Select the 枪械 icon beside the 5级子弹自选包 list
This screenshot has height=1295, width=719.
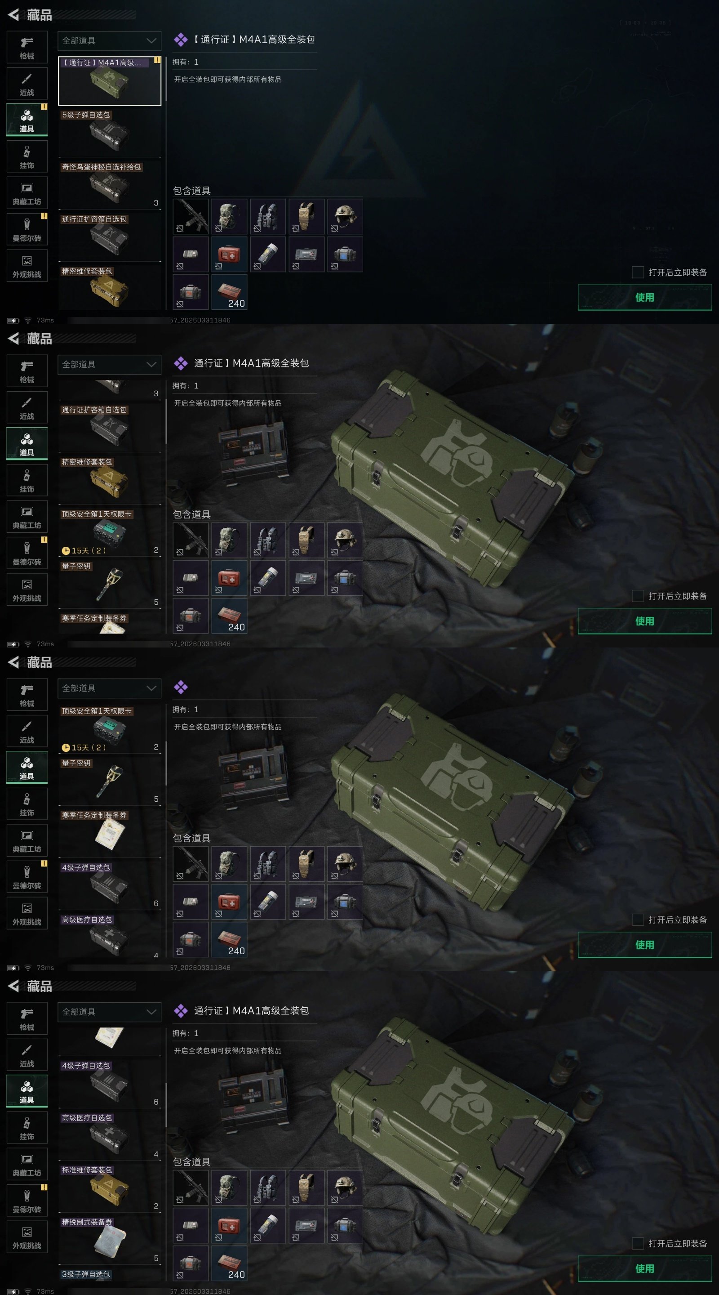click(27, 47)
